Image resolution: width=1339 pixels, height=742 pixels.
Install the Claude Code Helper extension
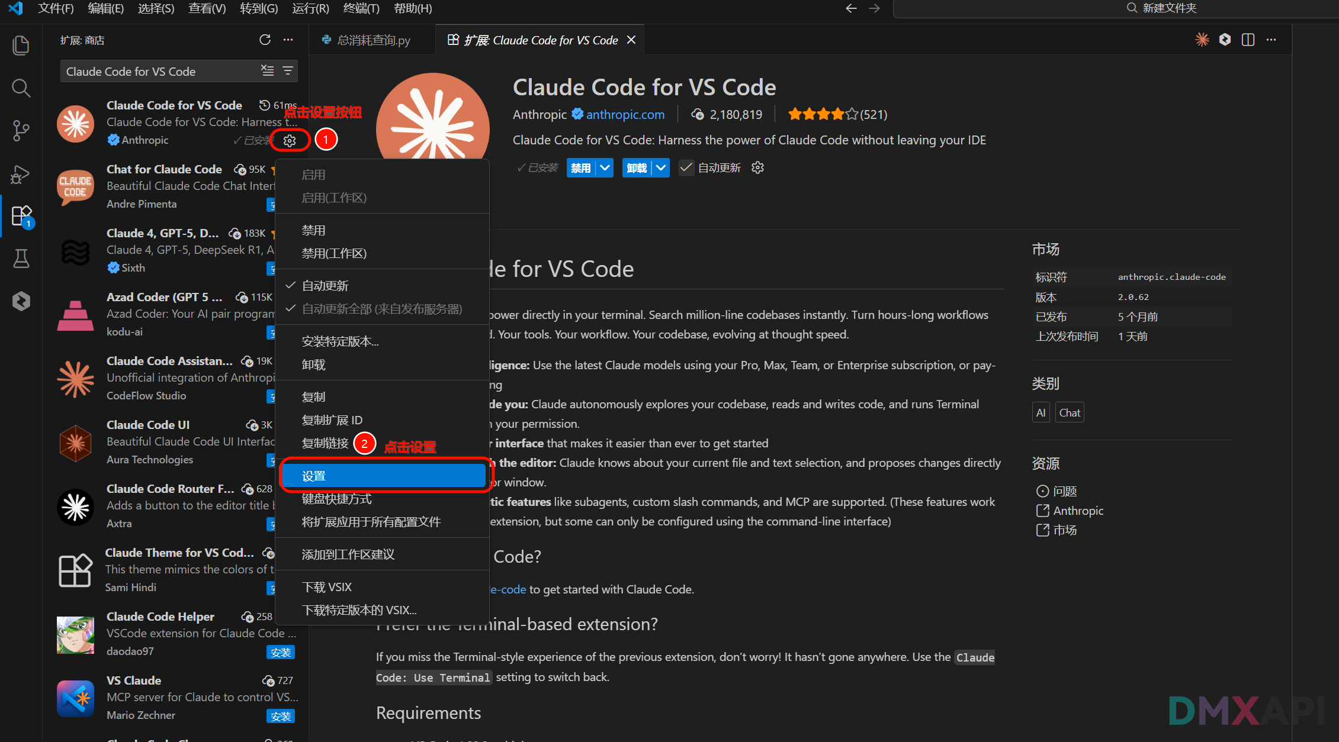tap(281, 652)
